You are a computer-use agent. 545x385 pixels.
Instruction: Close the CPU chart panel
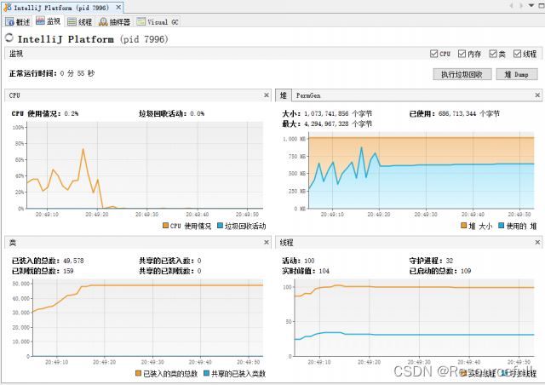pyautogui.click(x=267, y=95)
